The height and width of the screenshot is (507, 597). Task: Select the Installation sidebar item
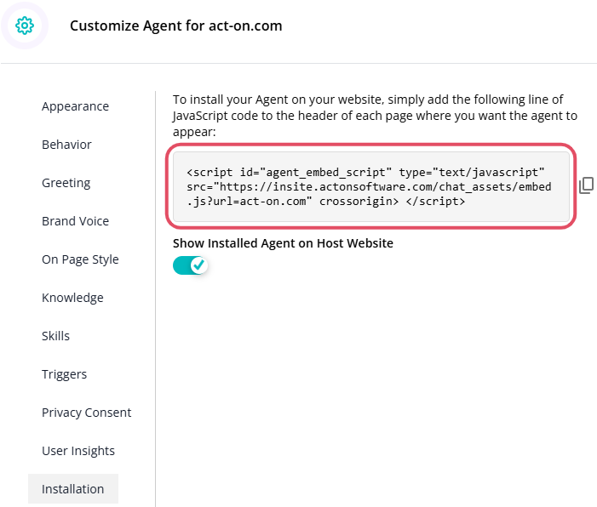pyautogui.click(x=73, y=489)
